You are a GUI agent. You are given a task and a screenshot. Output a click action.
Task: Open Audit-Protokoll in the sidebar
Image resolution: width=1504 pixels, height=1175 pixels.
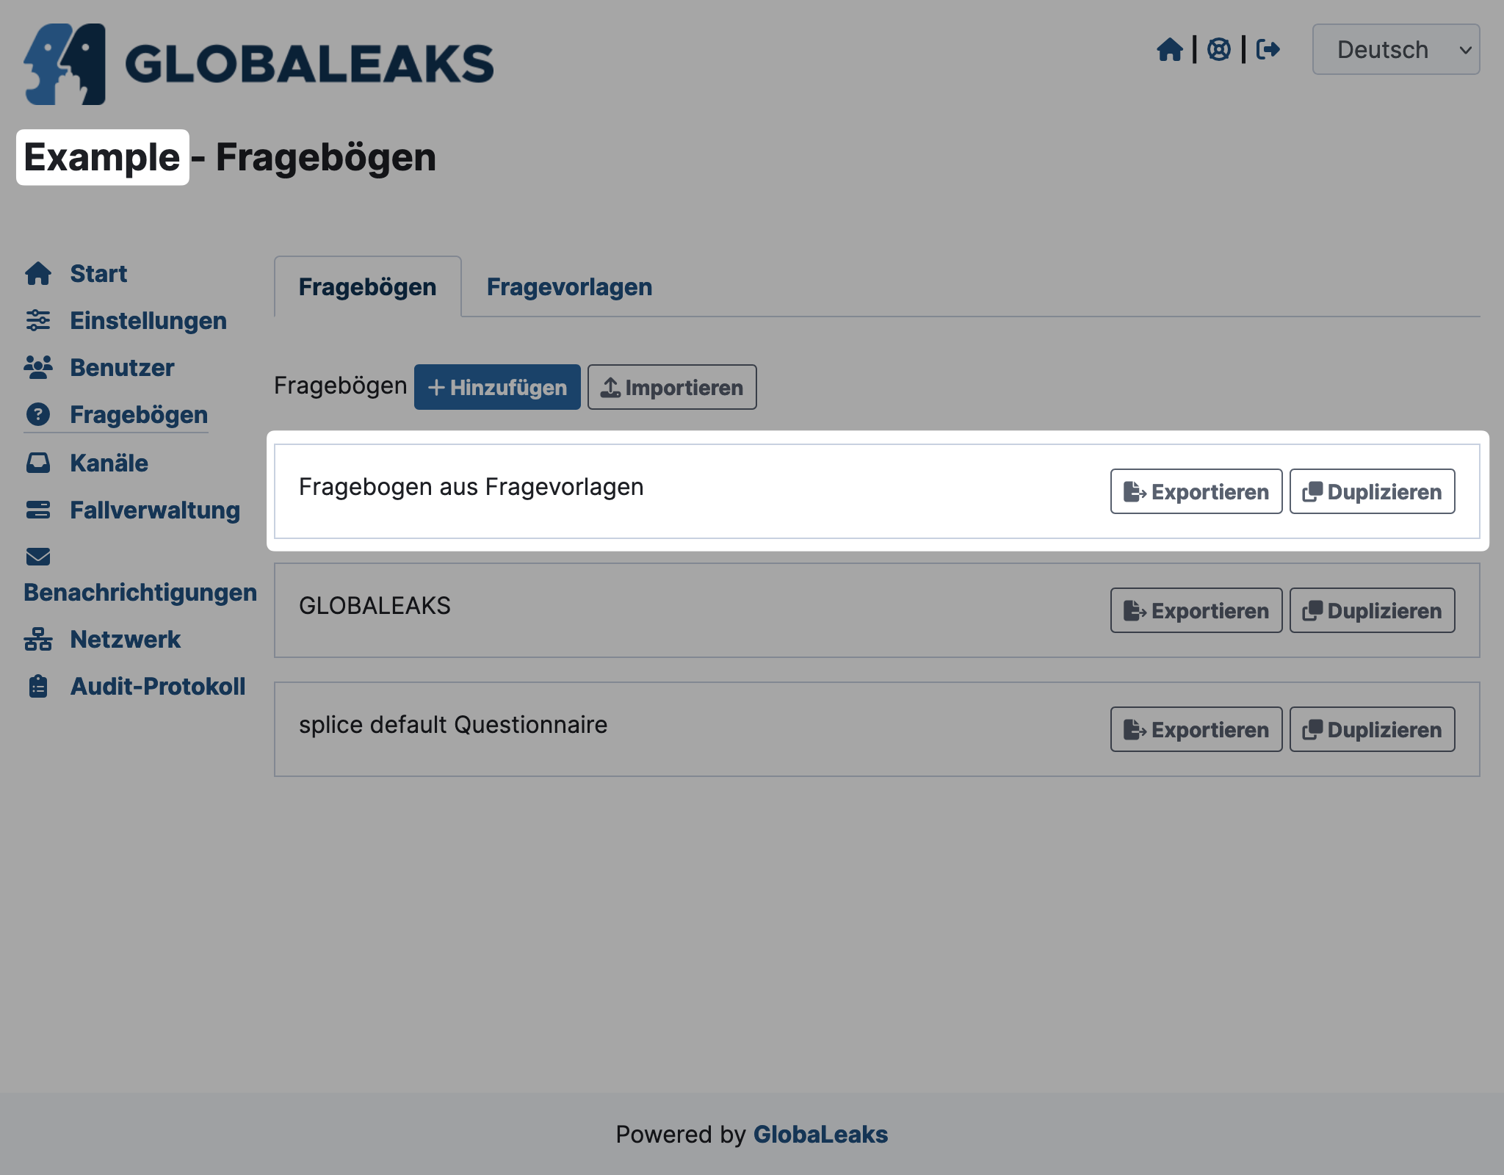[158, 687]
